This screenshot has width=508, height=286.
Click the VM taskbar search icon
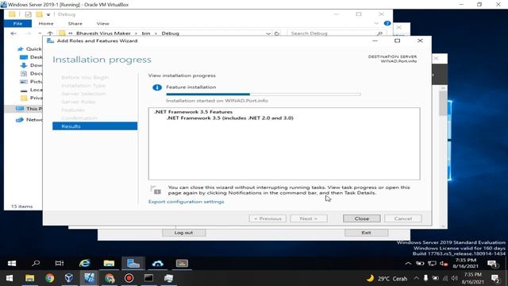point(36,263)
